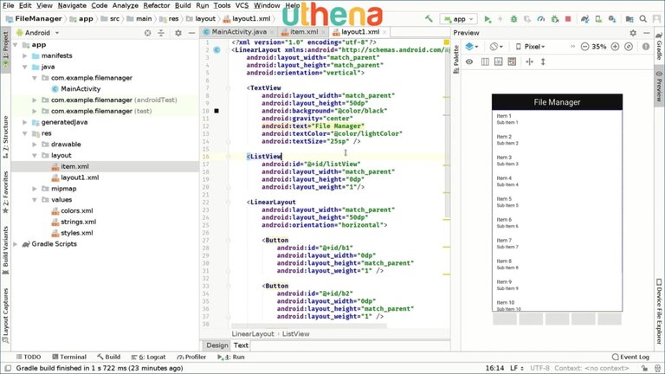Image resolution: width=665 pixels, height=374 pixels.
Task: Click the Make Project hammer icon
Action: click(429, 17)
